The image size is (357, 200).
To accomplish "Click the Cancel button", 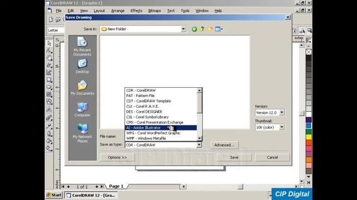I will 272,157.
